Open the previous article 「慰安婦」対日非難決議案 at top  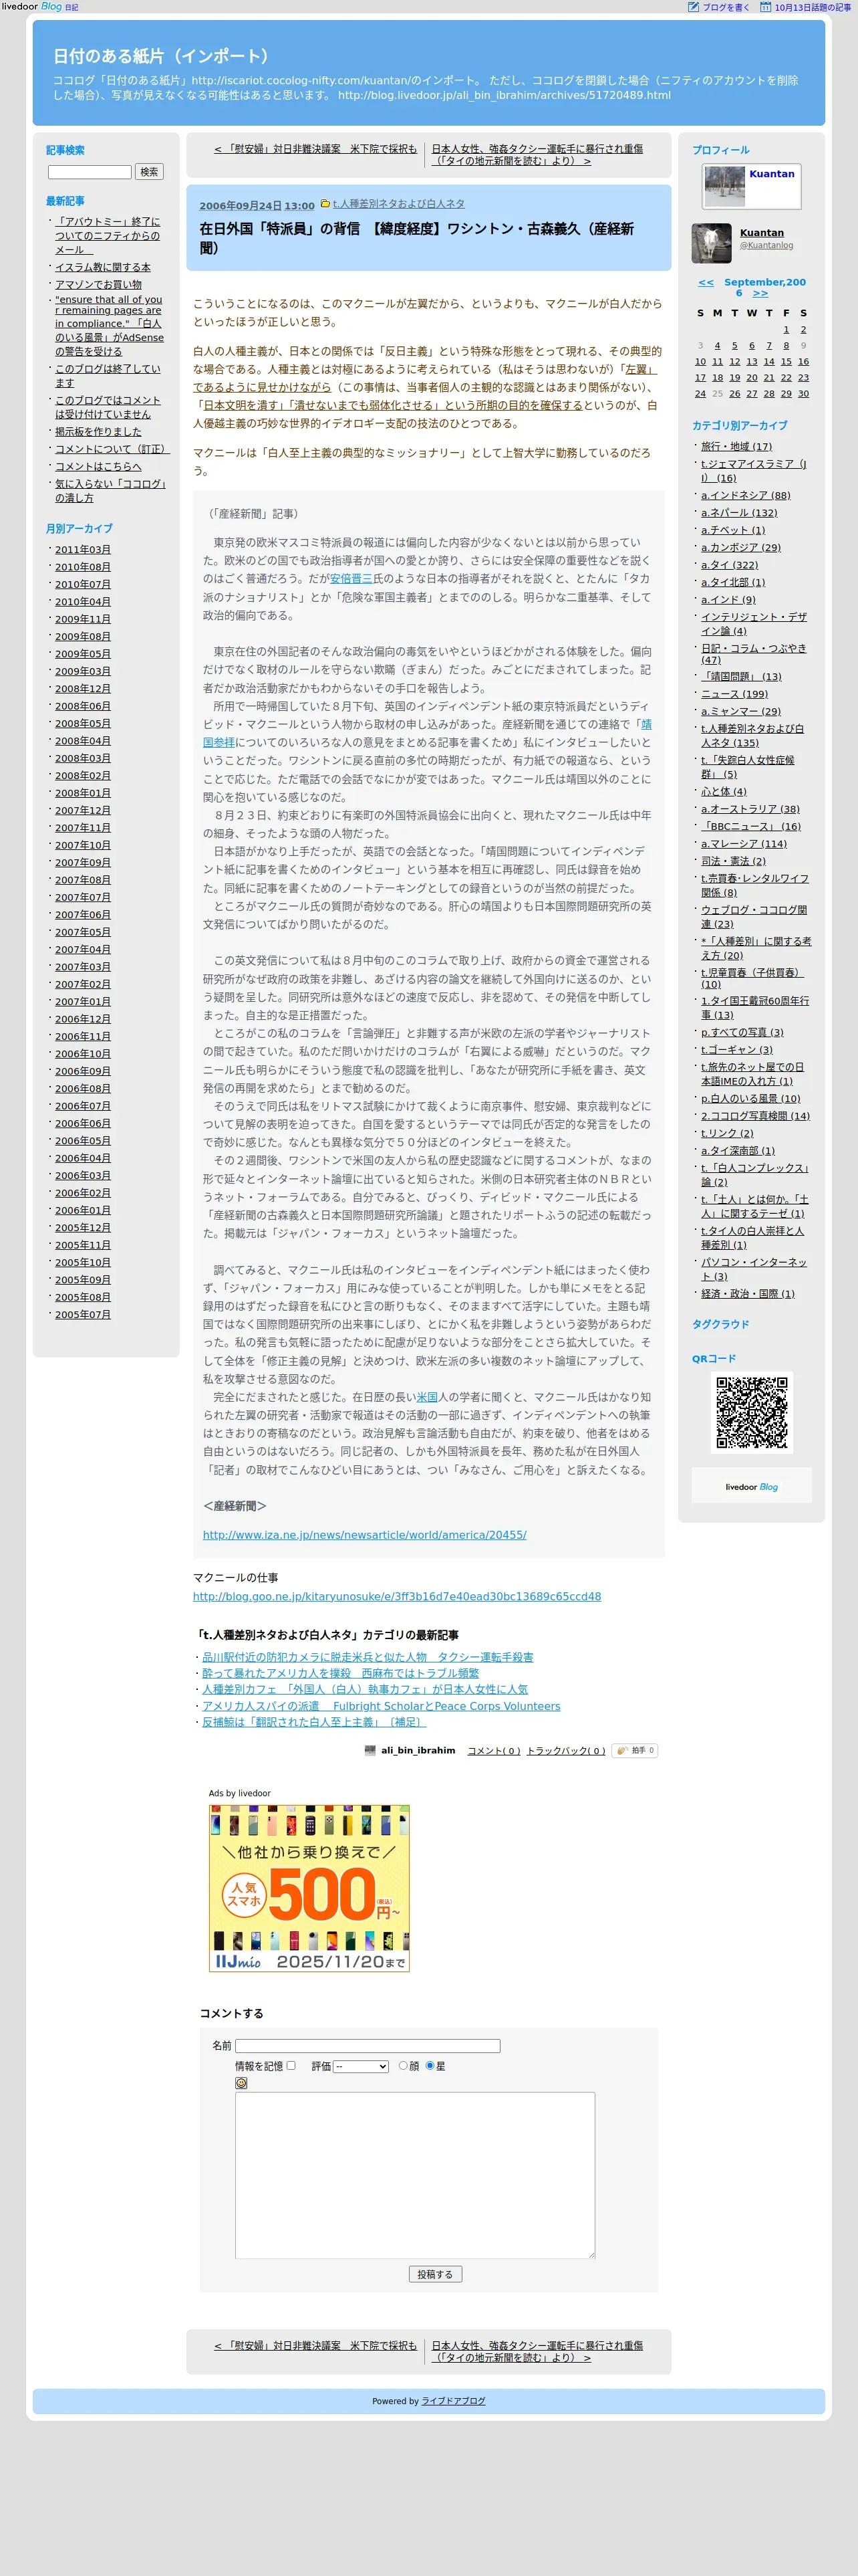(x=315, y=149)
